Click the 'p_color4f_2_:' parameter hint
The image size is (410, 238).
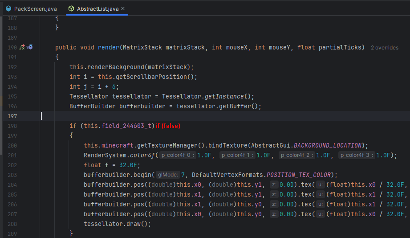coord(296,155)
